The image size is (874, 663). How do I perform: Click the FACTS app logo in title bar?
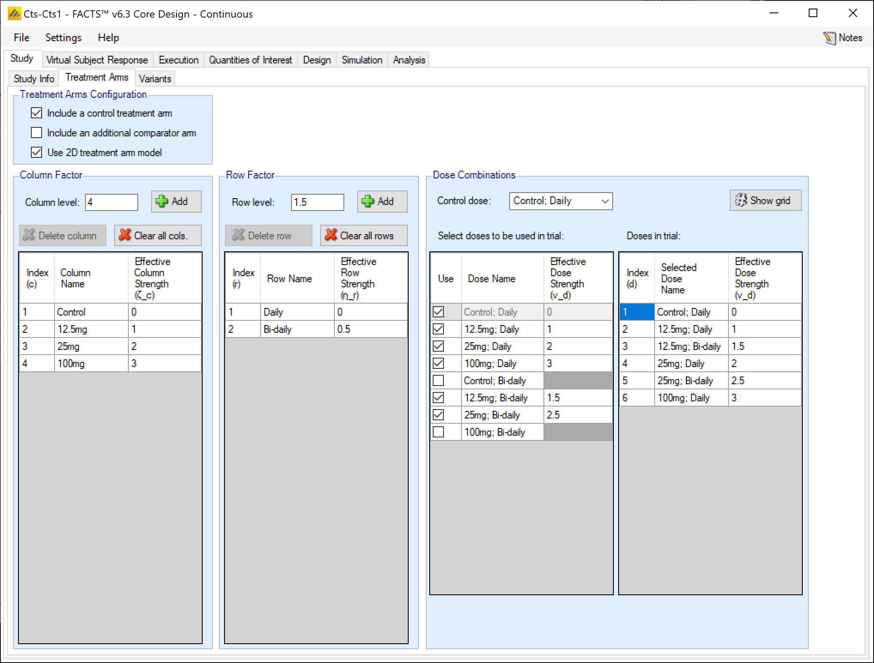click(14, 14)
